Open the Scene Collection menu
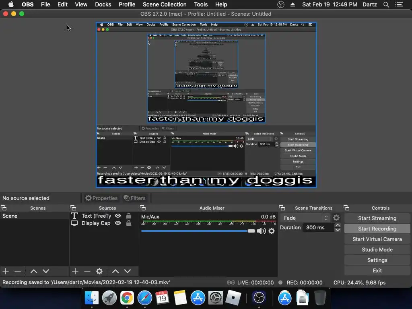The width and height of the screenshot is (412, 309). tap(165, 4)
